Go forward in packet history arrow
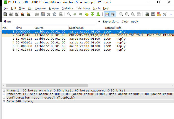This screenshot has height=119, width=174. (81, 14)
